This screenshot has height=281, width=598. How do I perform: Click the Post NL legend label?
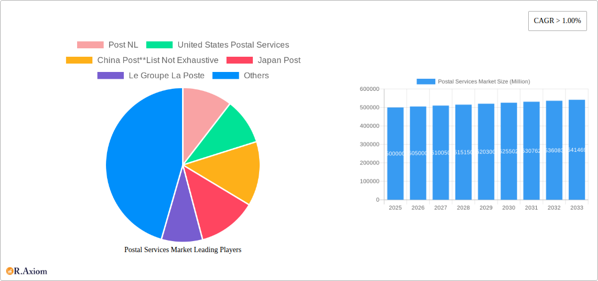click(123, 45)
